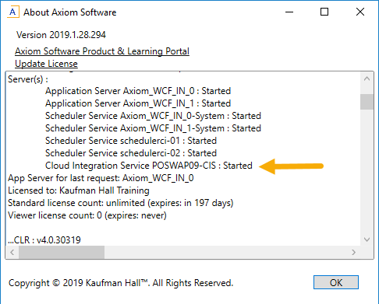Click the Version 2019.1.28.294 label
The height and width of the screenshot is (304, 379).
61,35
